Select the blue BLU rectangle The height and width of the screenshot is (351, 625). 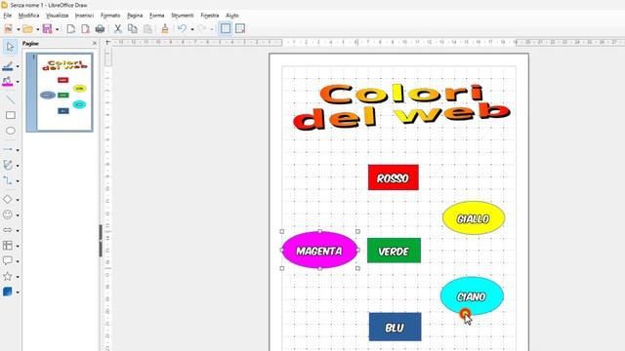pyautogui.click(x=395, y=327)
